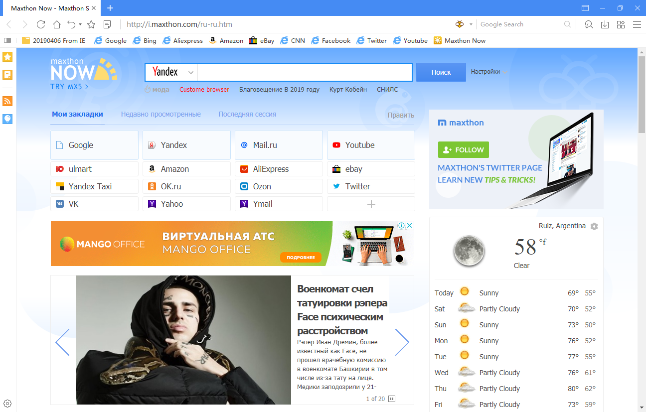646x412 pixels.
Task: Open Bing in bookmarks bar
Action: pos(145,40)
